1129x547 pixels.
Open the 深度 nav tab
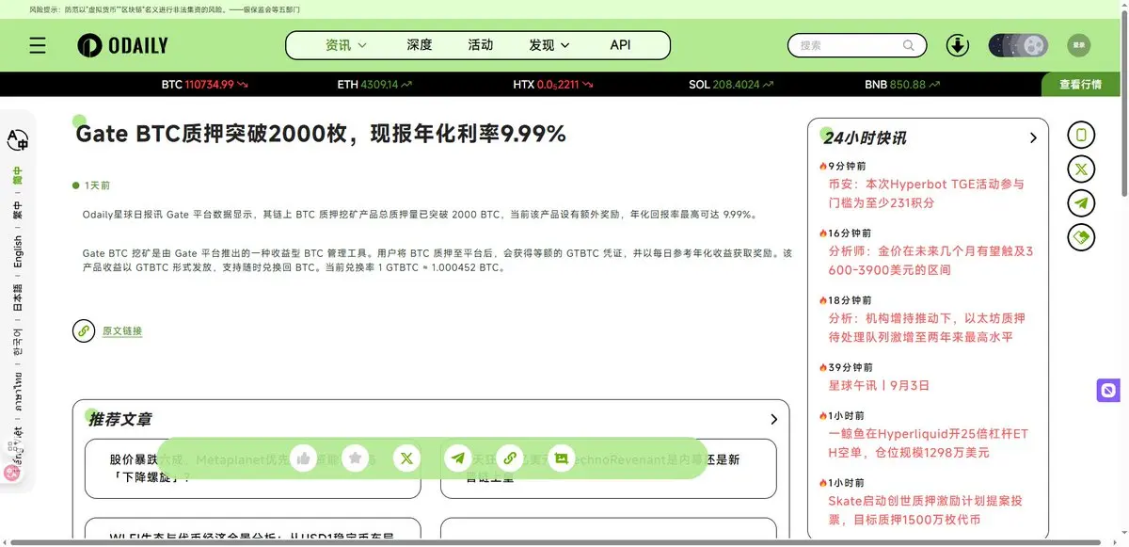[x=420, y=45]
